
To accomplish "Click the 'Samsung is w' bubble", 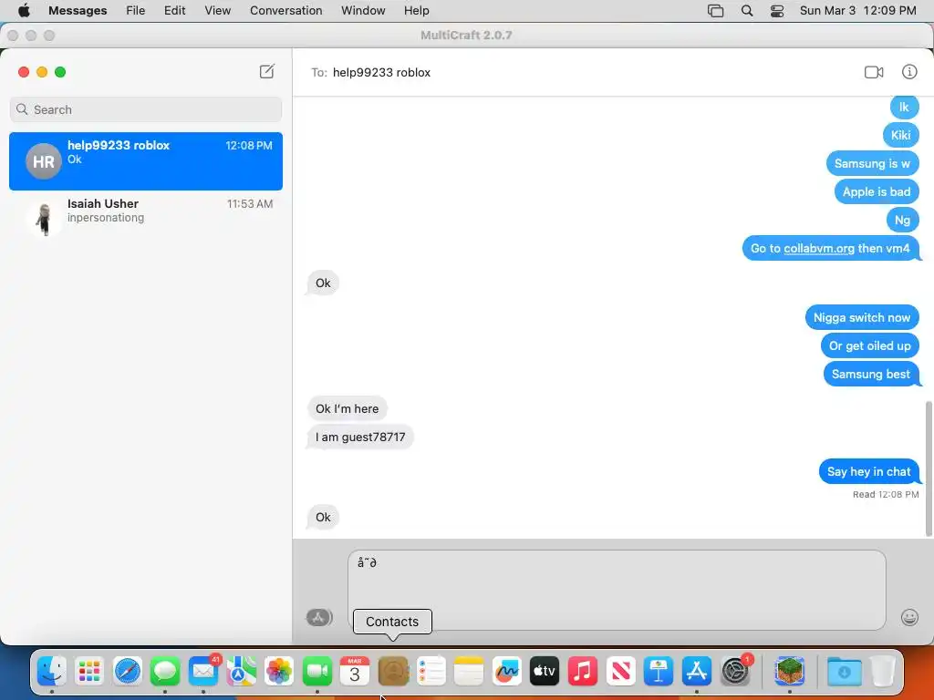I will [872, 164].
